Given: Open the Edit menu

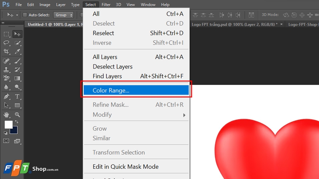Looking at the screenshot, I should [x=31, y=4].
